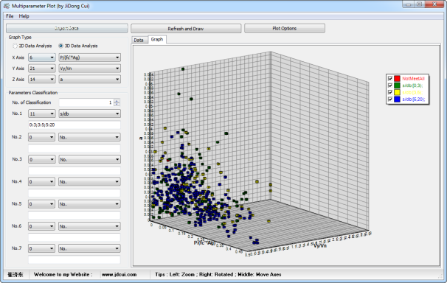The width and height of the screenshot is (447, 283).
Task: Click the Import Data button
Action: point(66,29)
